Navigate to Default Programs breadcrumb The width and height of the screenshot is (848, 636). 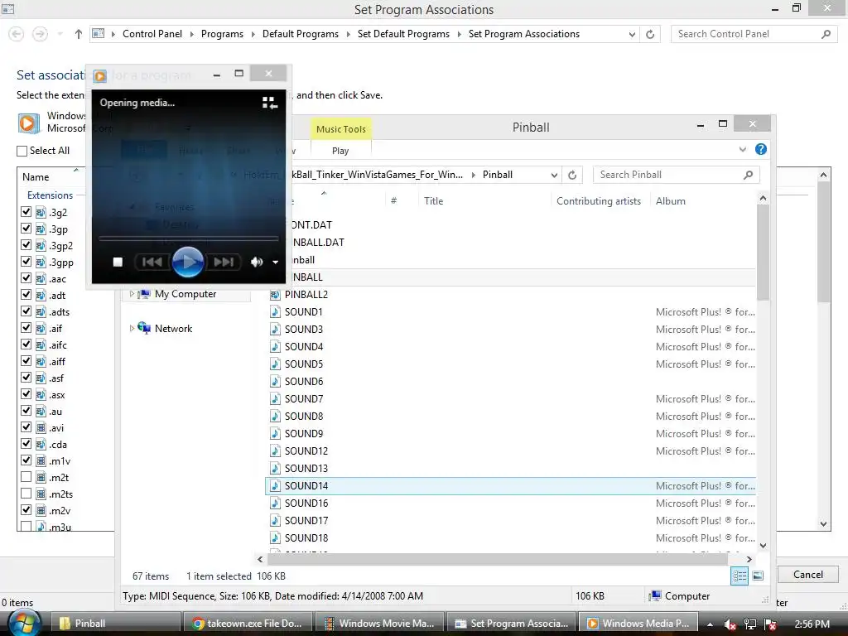tap(300, 34)
